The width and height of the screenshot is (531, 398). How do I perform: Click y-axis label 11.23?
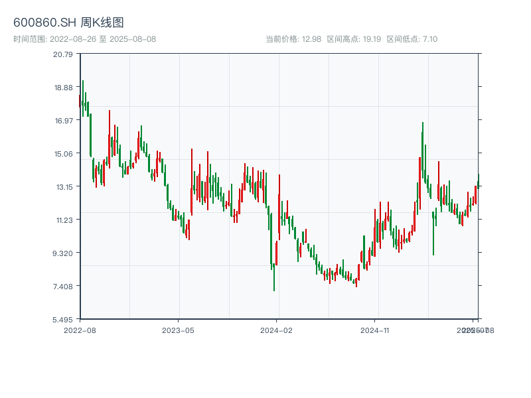coord(64,220)
